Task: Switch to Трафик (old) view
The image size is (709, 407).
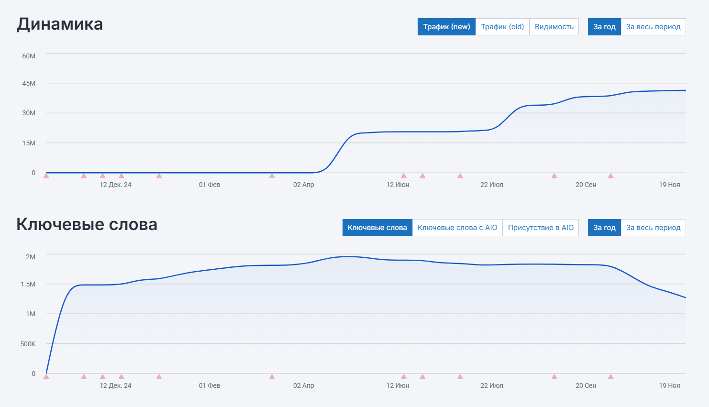Action: [502, 27]
